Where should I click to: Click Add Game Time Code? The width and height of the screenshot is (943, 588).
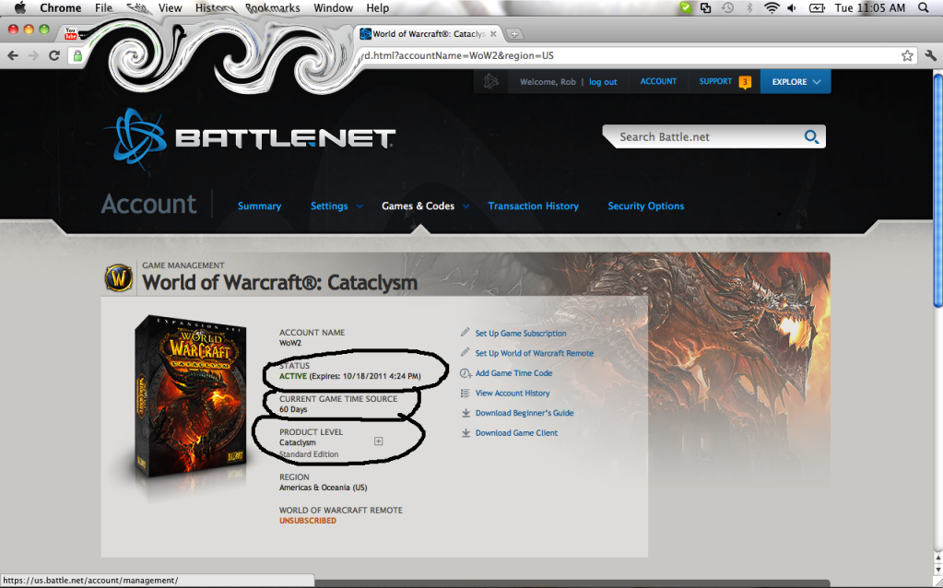pyautogui.click(x=513, y=373)
